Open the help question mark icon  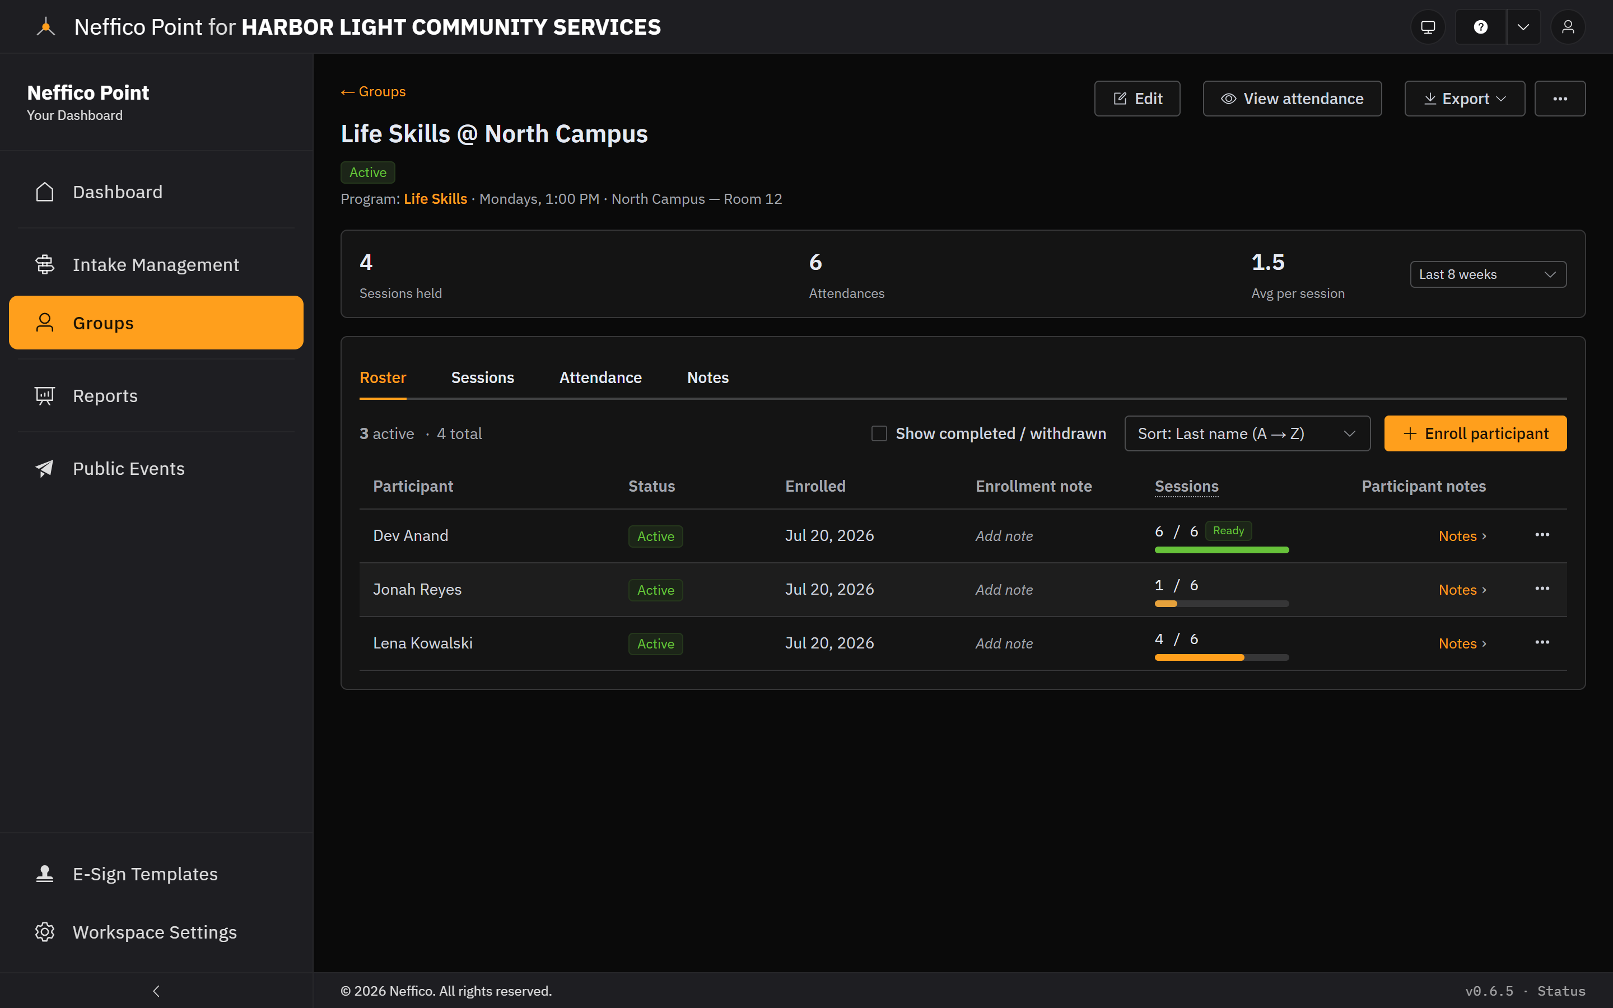point(1480,27)
